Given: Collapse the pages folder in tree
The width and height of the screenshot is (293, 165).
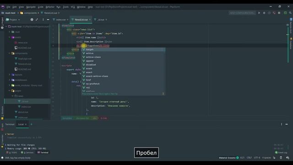Looking at the screenshot, I should click(9, 91).
